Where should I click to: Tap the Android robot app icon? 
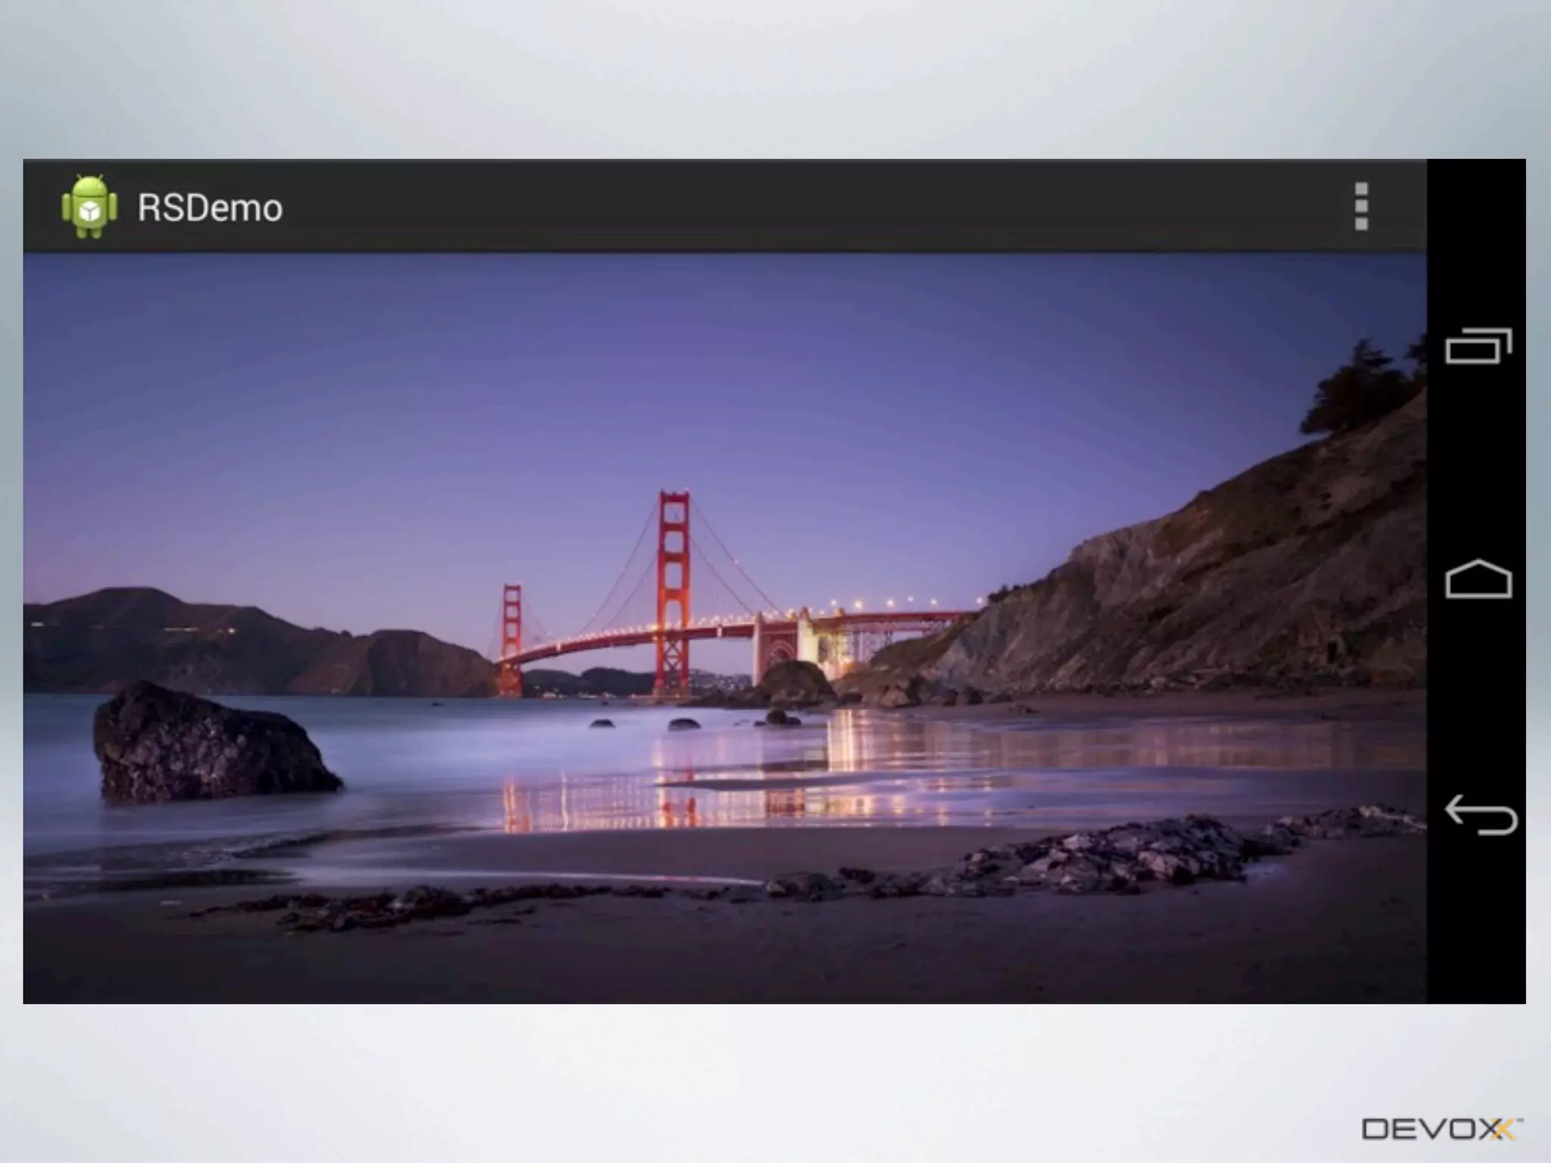[89, 206]
